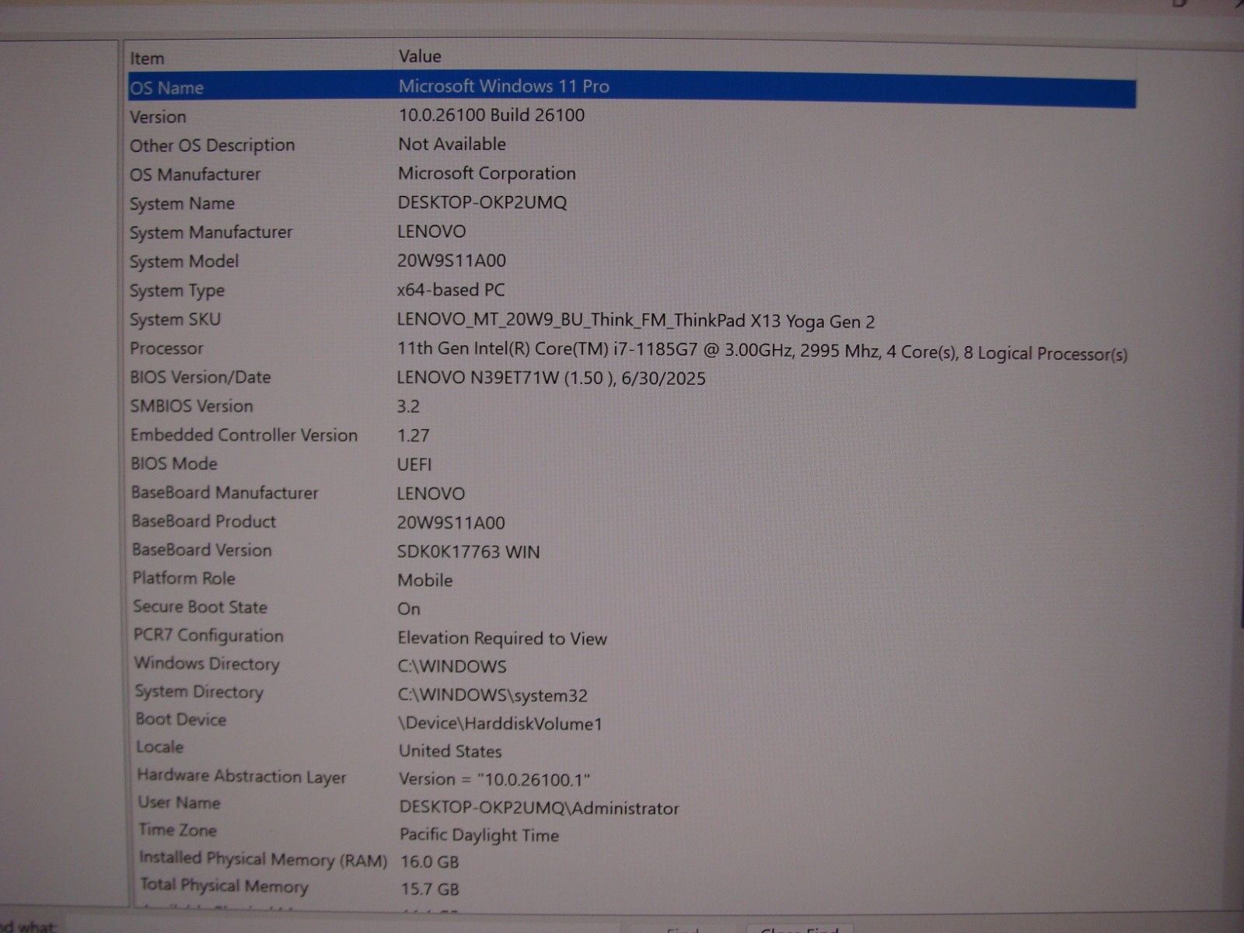Click the '15.7 GB' memory value

[x=430, y=889]
